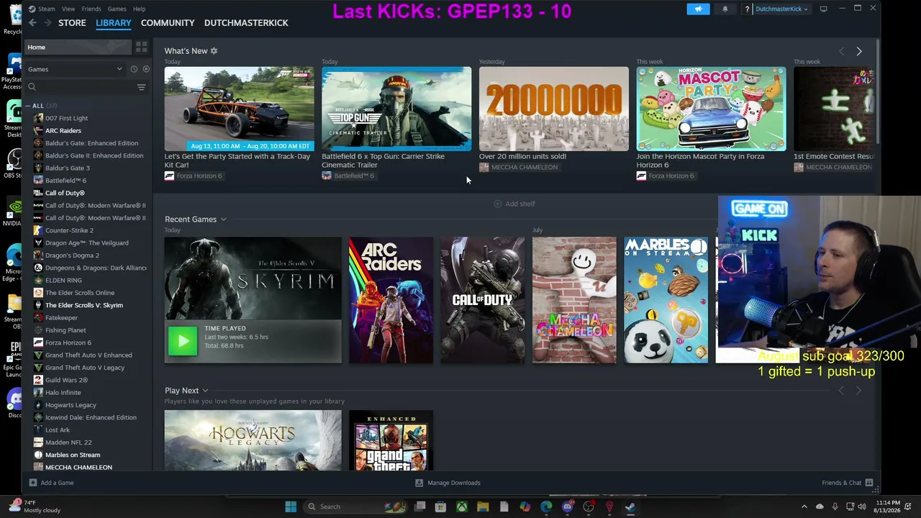Image resolution: width=921 pixels, height=518 pixels.
Task: Open the Games menu
Action: (x=117, y=9)
